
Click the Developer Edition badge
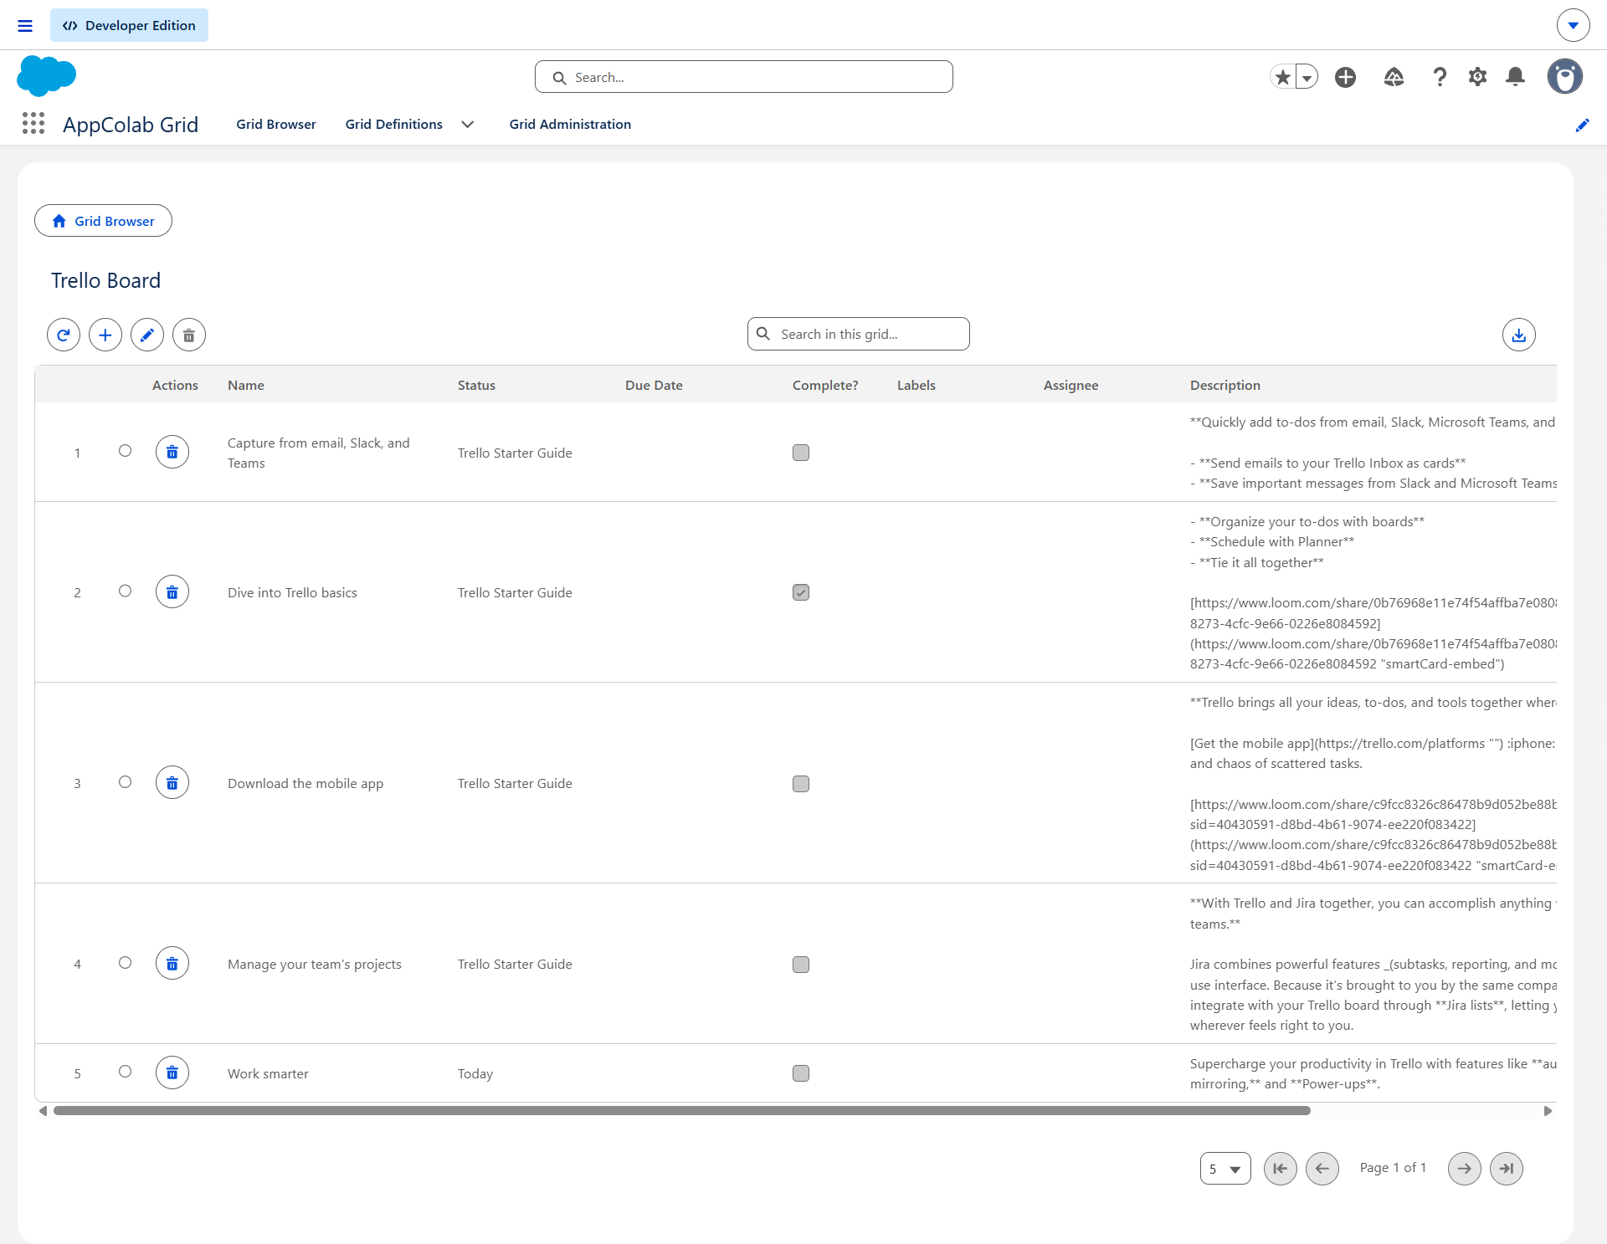coord(129,26)
